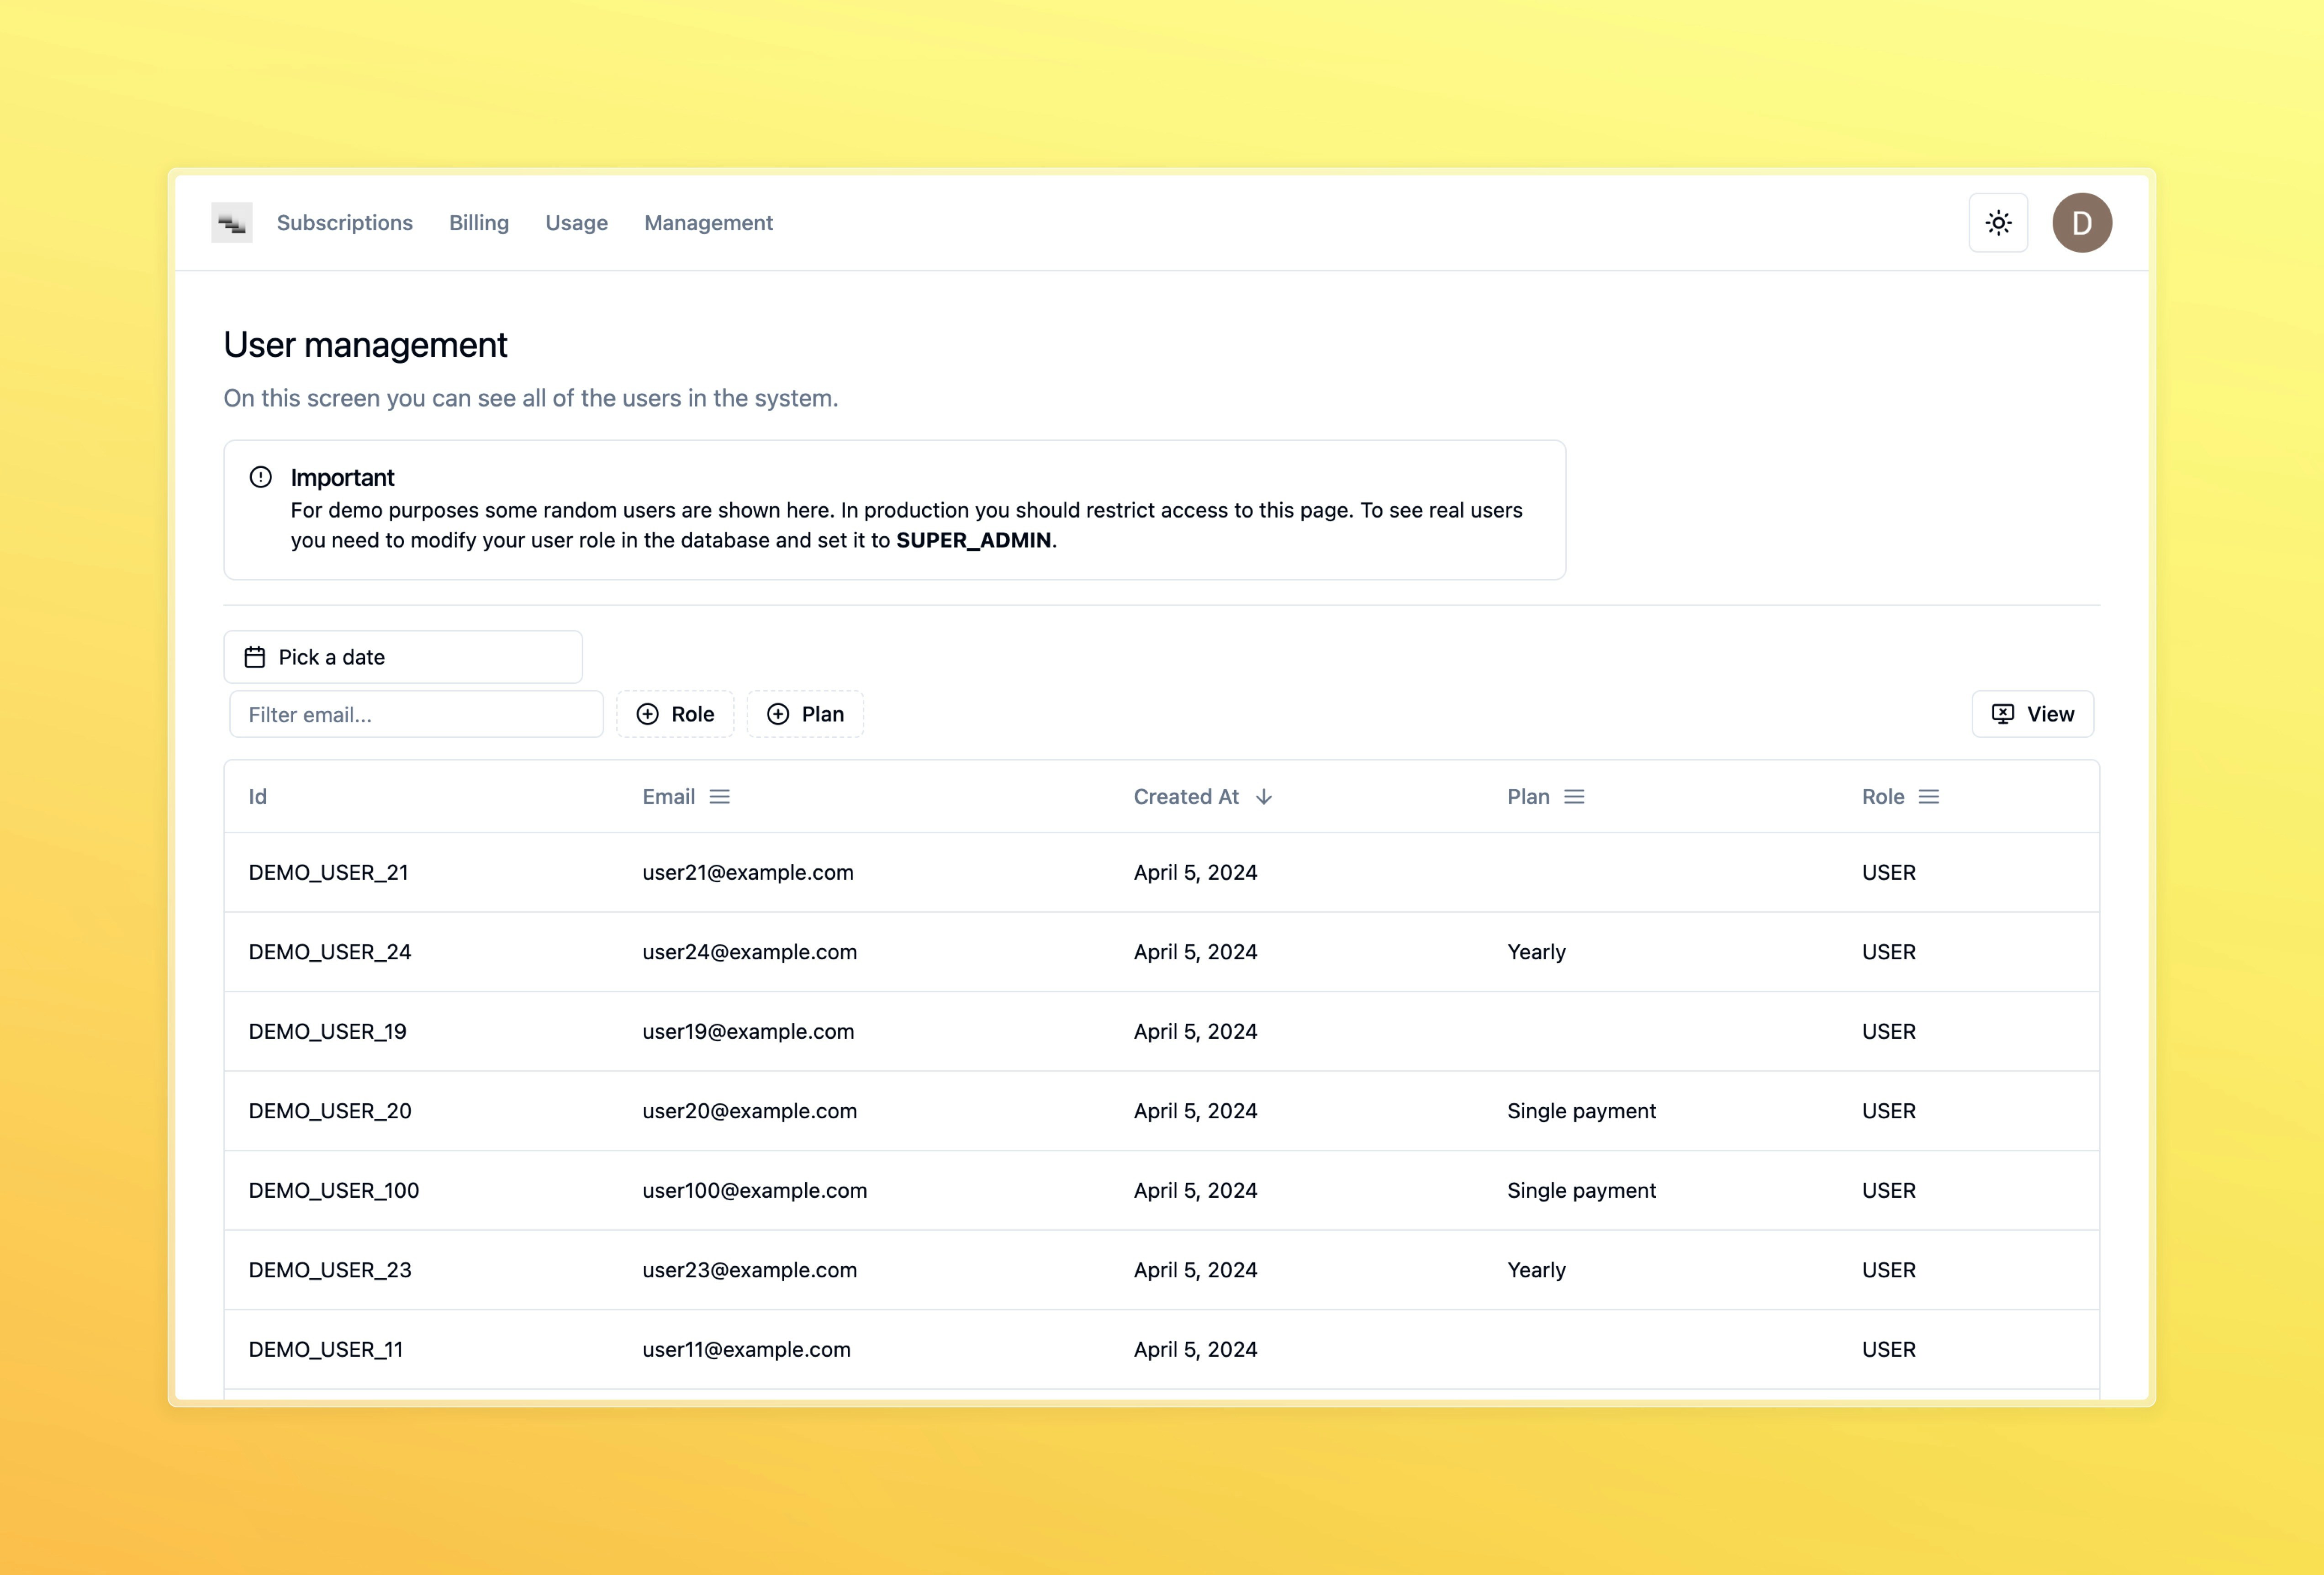This screenshot has width=2324, height=1575.
Task: Click the app logo icon
Action: click(231, 223)
